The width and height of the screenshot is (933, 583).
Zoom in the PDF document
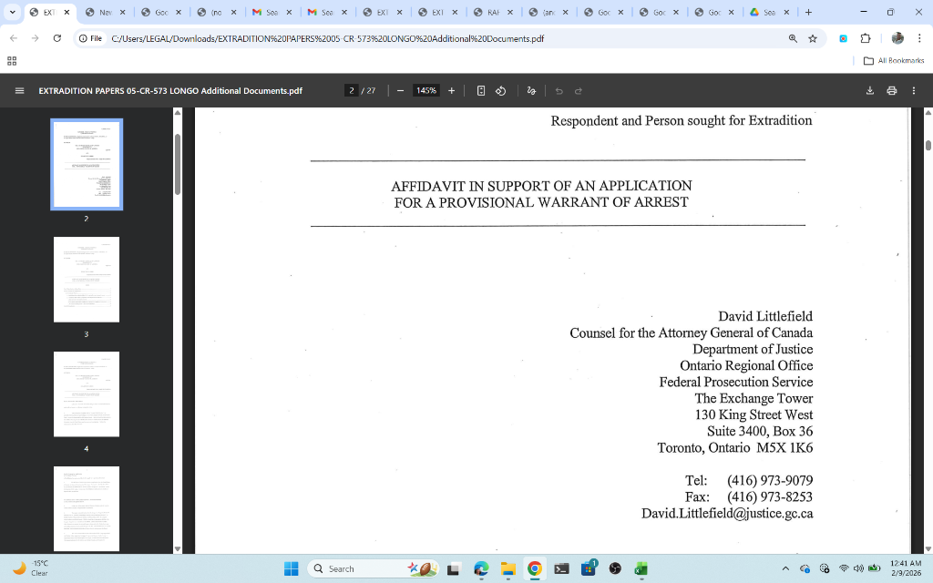452,91
